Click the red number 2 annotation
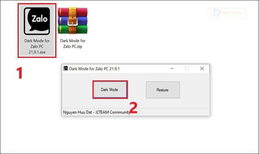The image size is (259, 154). [x=133, y=108]
